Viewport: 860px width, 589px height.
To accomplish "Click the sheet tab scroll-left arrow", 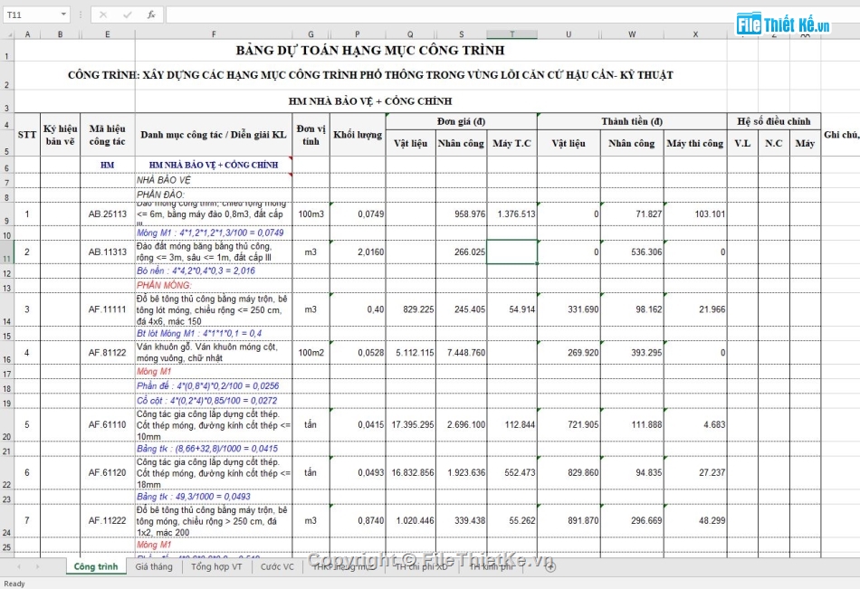I will [19, 566].
